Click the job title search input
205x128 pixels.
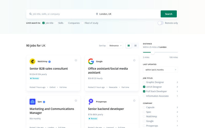click(61, 14)
